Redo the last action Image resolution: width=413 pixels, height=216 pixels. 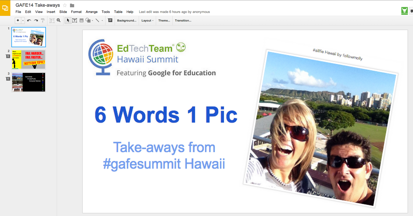pos(36,20)
